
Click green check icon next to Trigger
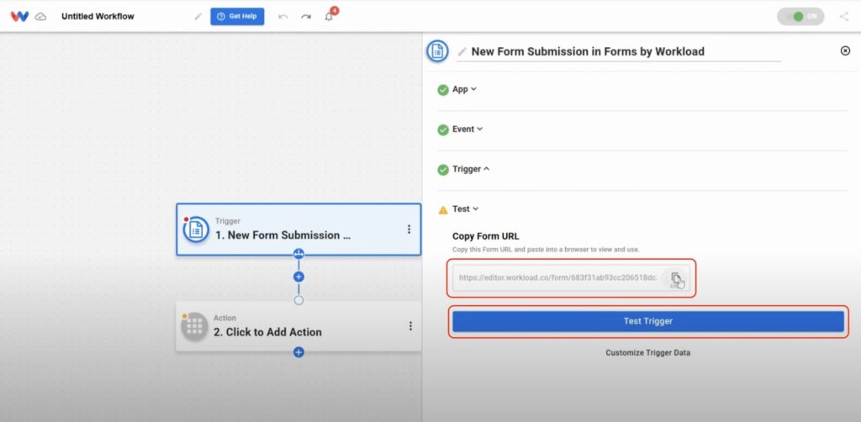pyautogui.click(x=443, y=170)
